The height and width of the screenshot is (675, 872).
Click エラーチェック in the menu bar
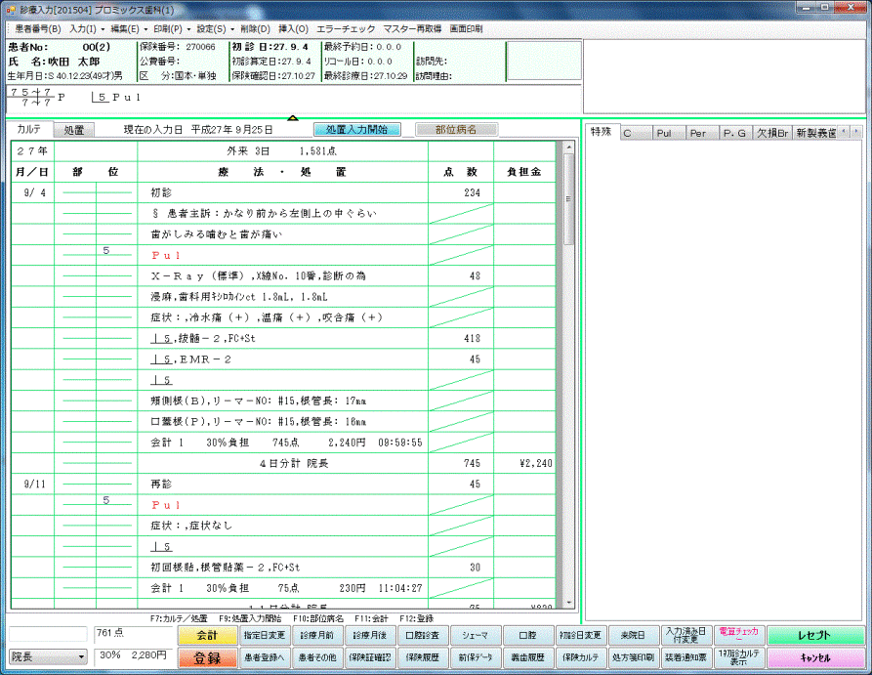tap(346, 29)
